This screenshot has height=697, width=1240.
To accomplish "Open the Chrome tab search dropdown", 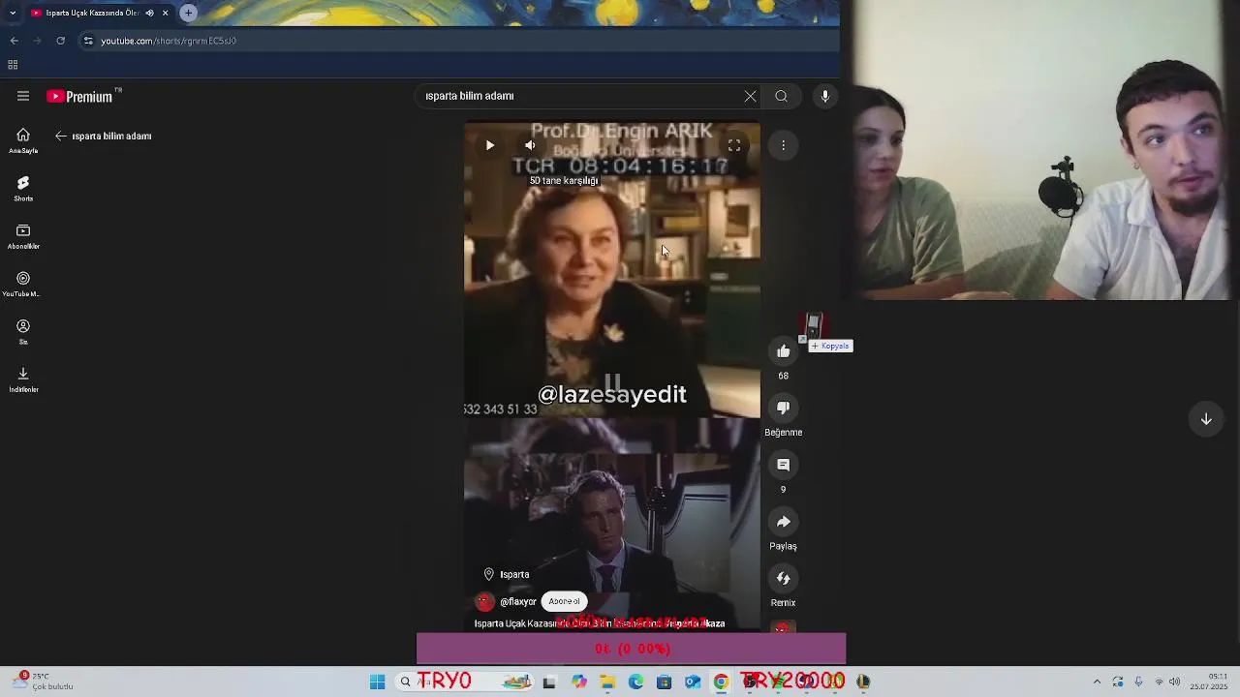I will click(x=12, y=13).
